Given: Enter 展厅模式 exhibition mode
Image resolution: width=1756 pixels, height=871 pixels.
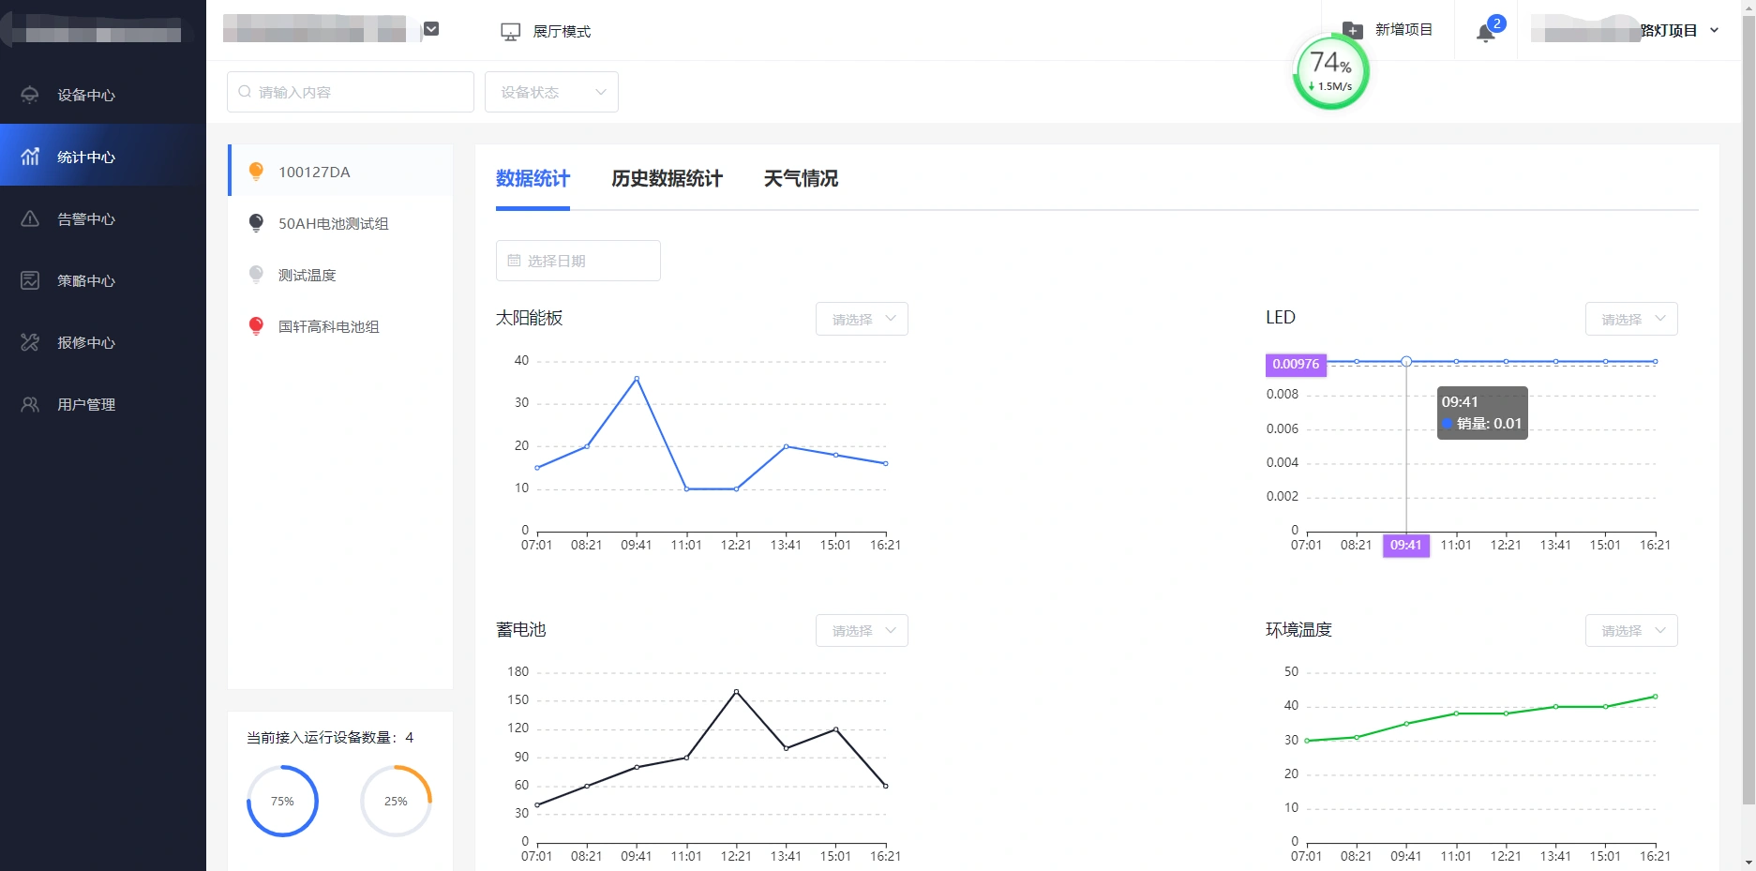Looking at the screenshot, I should click(546, 32).
